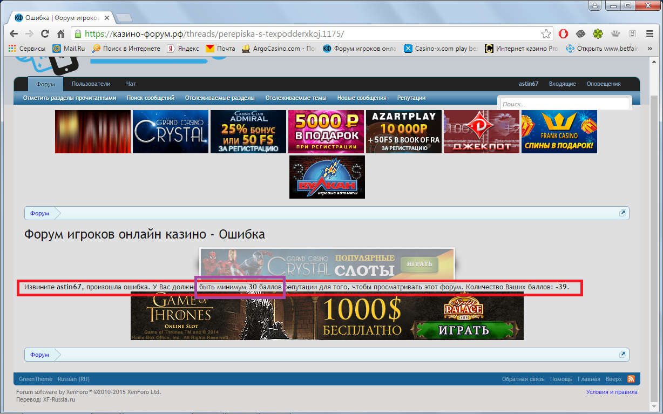This screenshot has width=663, height=414.
Task: Click the bottom Форум breadcrumb
Action: (40, 355)
